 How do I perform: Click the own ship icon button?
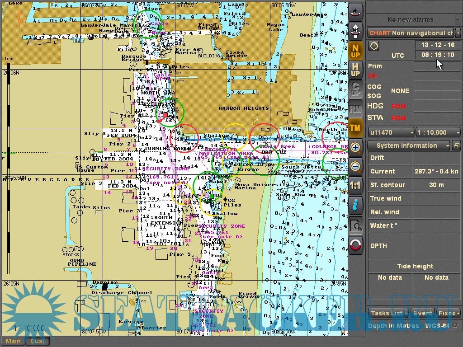[x=356, y=11]
